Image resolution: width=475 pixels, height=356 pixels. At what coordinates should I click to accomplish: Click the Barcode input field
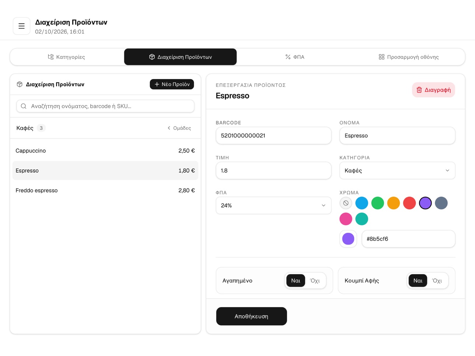click(x=274, y=136)
